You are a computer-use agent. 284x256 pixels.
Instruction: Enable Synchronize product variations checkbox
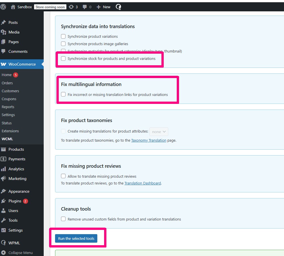click(x=63, y=36)
